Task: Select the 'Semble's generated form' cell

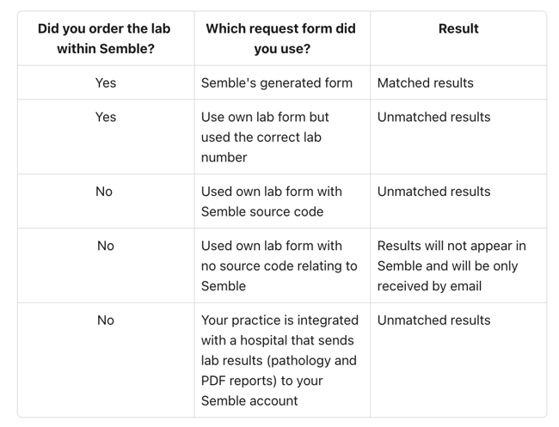Action: [277, 83]
